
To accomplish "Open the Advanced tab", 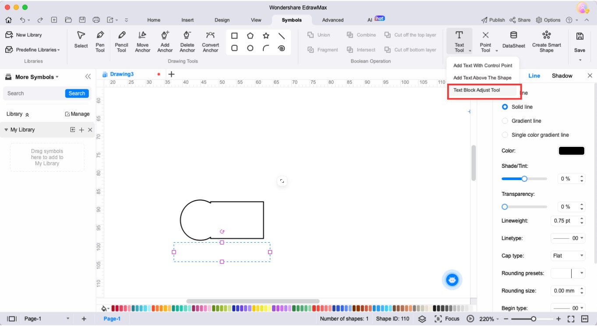I will click(333, 20).
